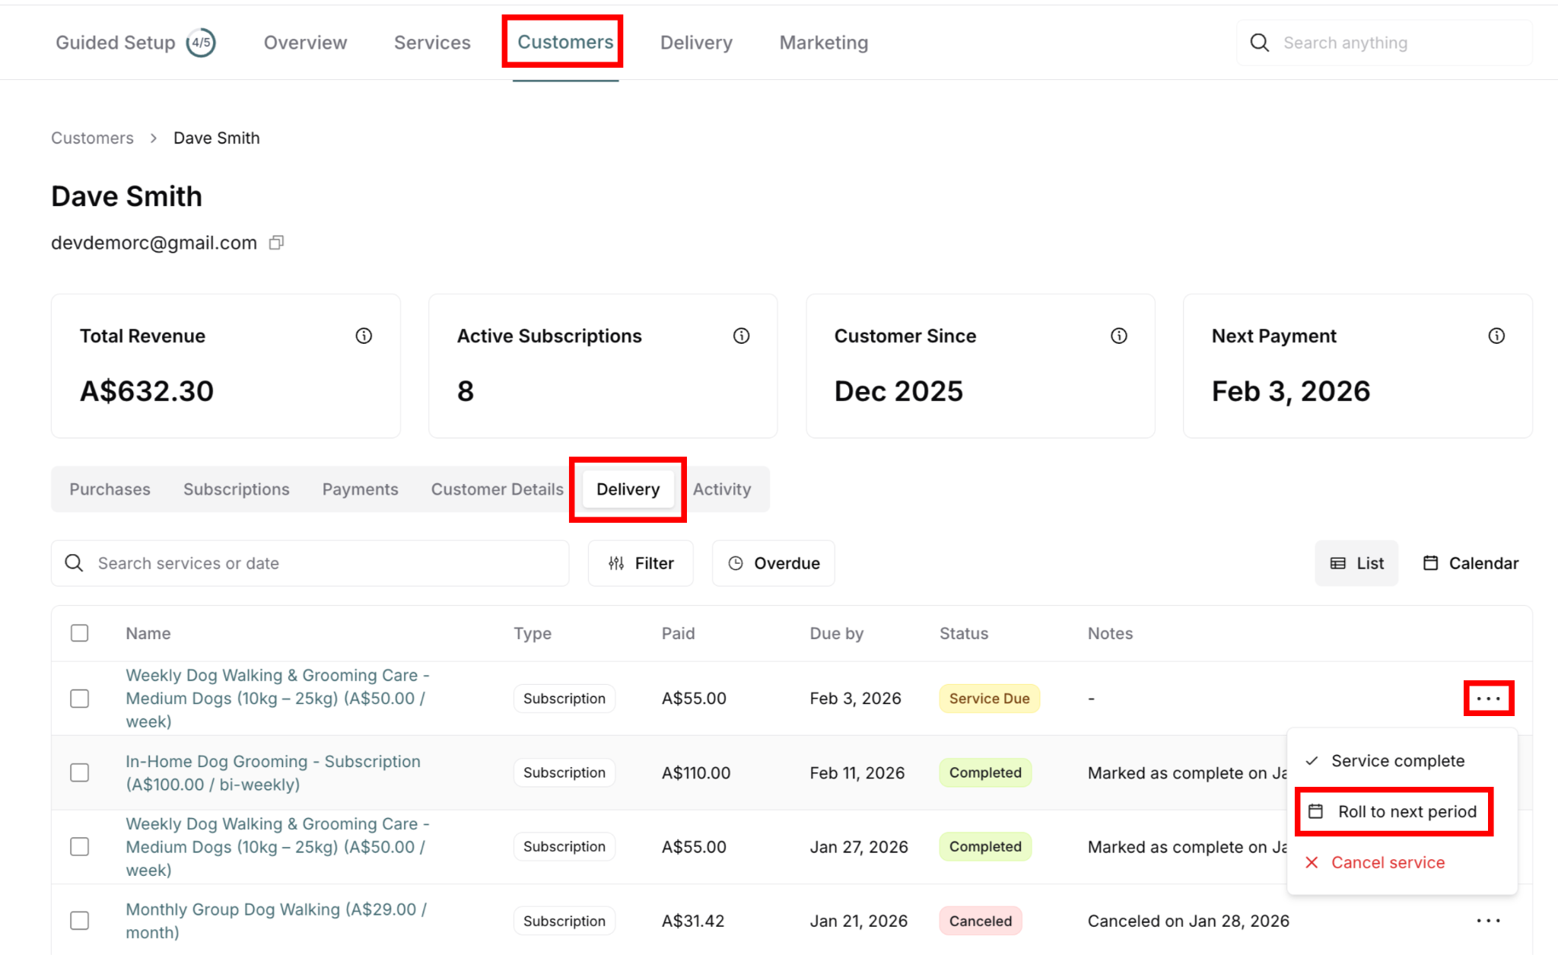Screen dimensions: 1558x955
Task: Check the In-Home Dog Grooming row checkbox
Action: [79, 772]
